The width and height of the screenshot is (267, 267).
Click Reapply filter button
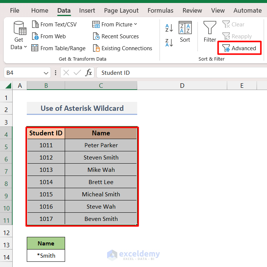(237, 36)
